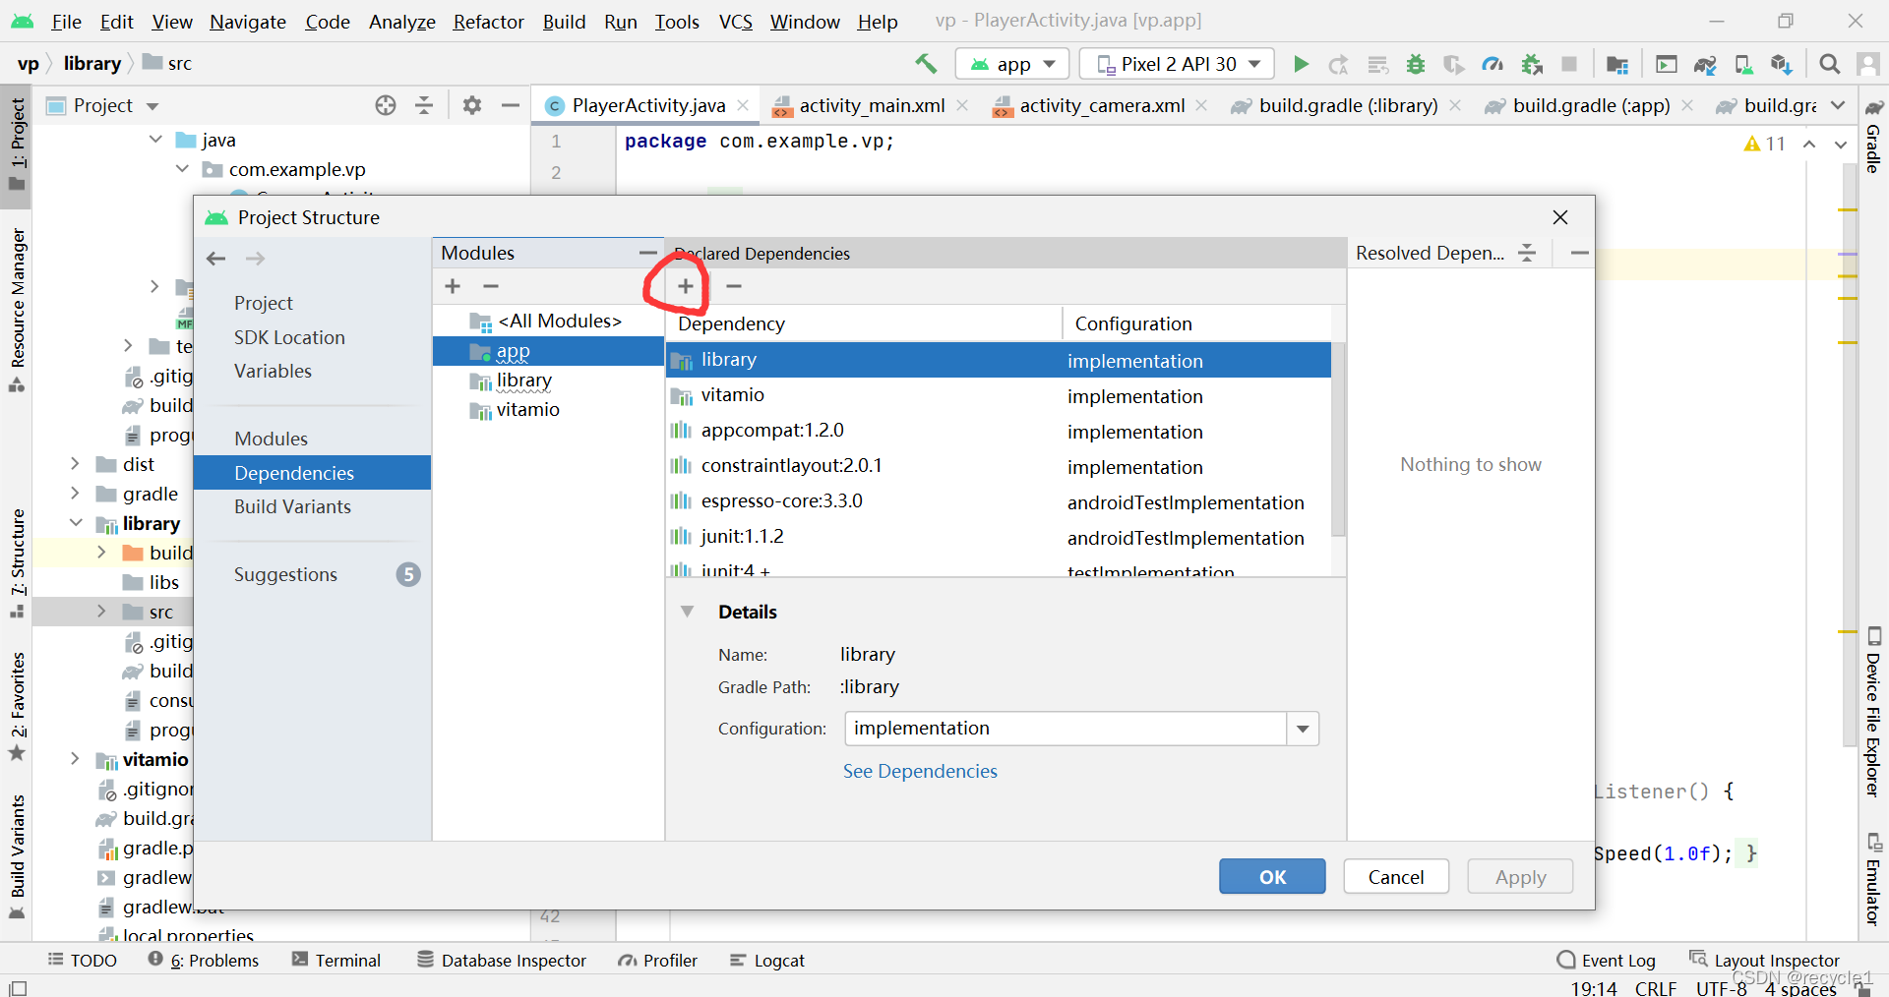
Task: Click the locate target crosshair icon in Project panel
Action: tap(386, 105)
